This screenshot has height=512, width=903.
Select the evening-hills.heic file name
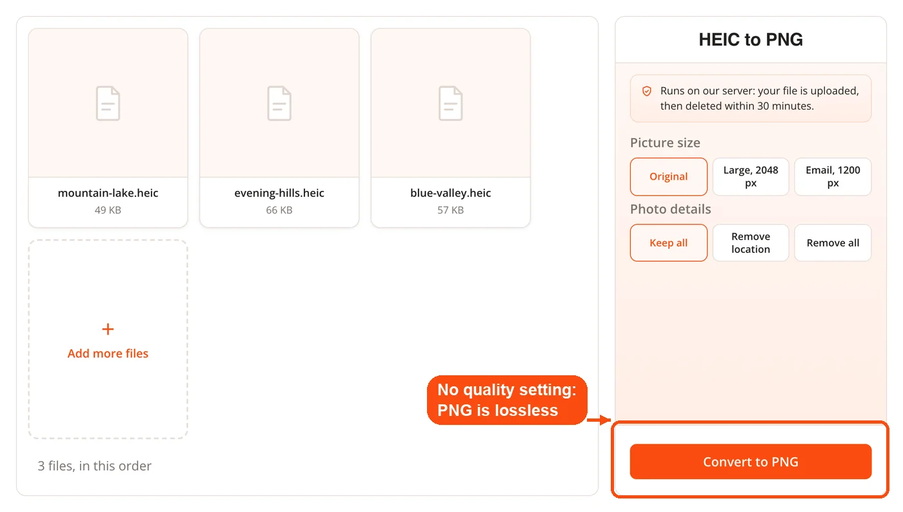click(279, 193)
